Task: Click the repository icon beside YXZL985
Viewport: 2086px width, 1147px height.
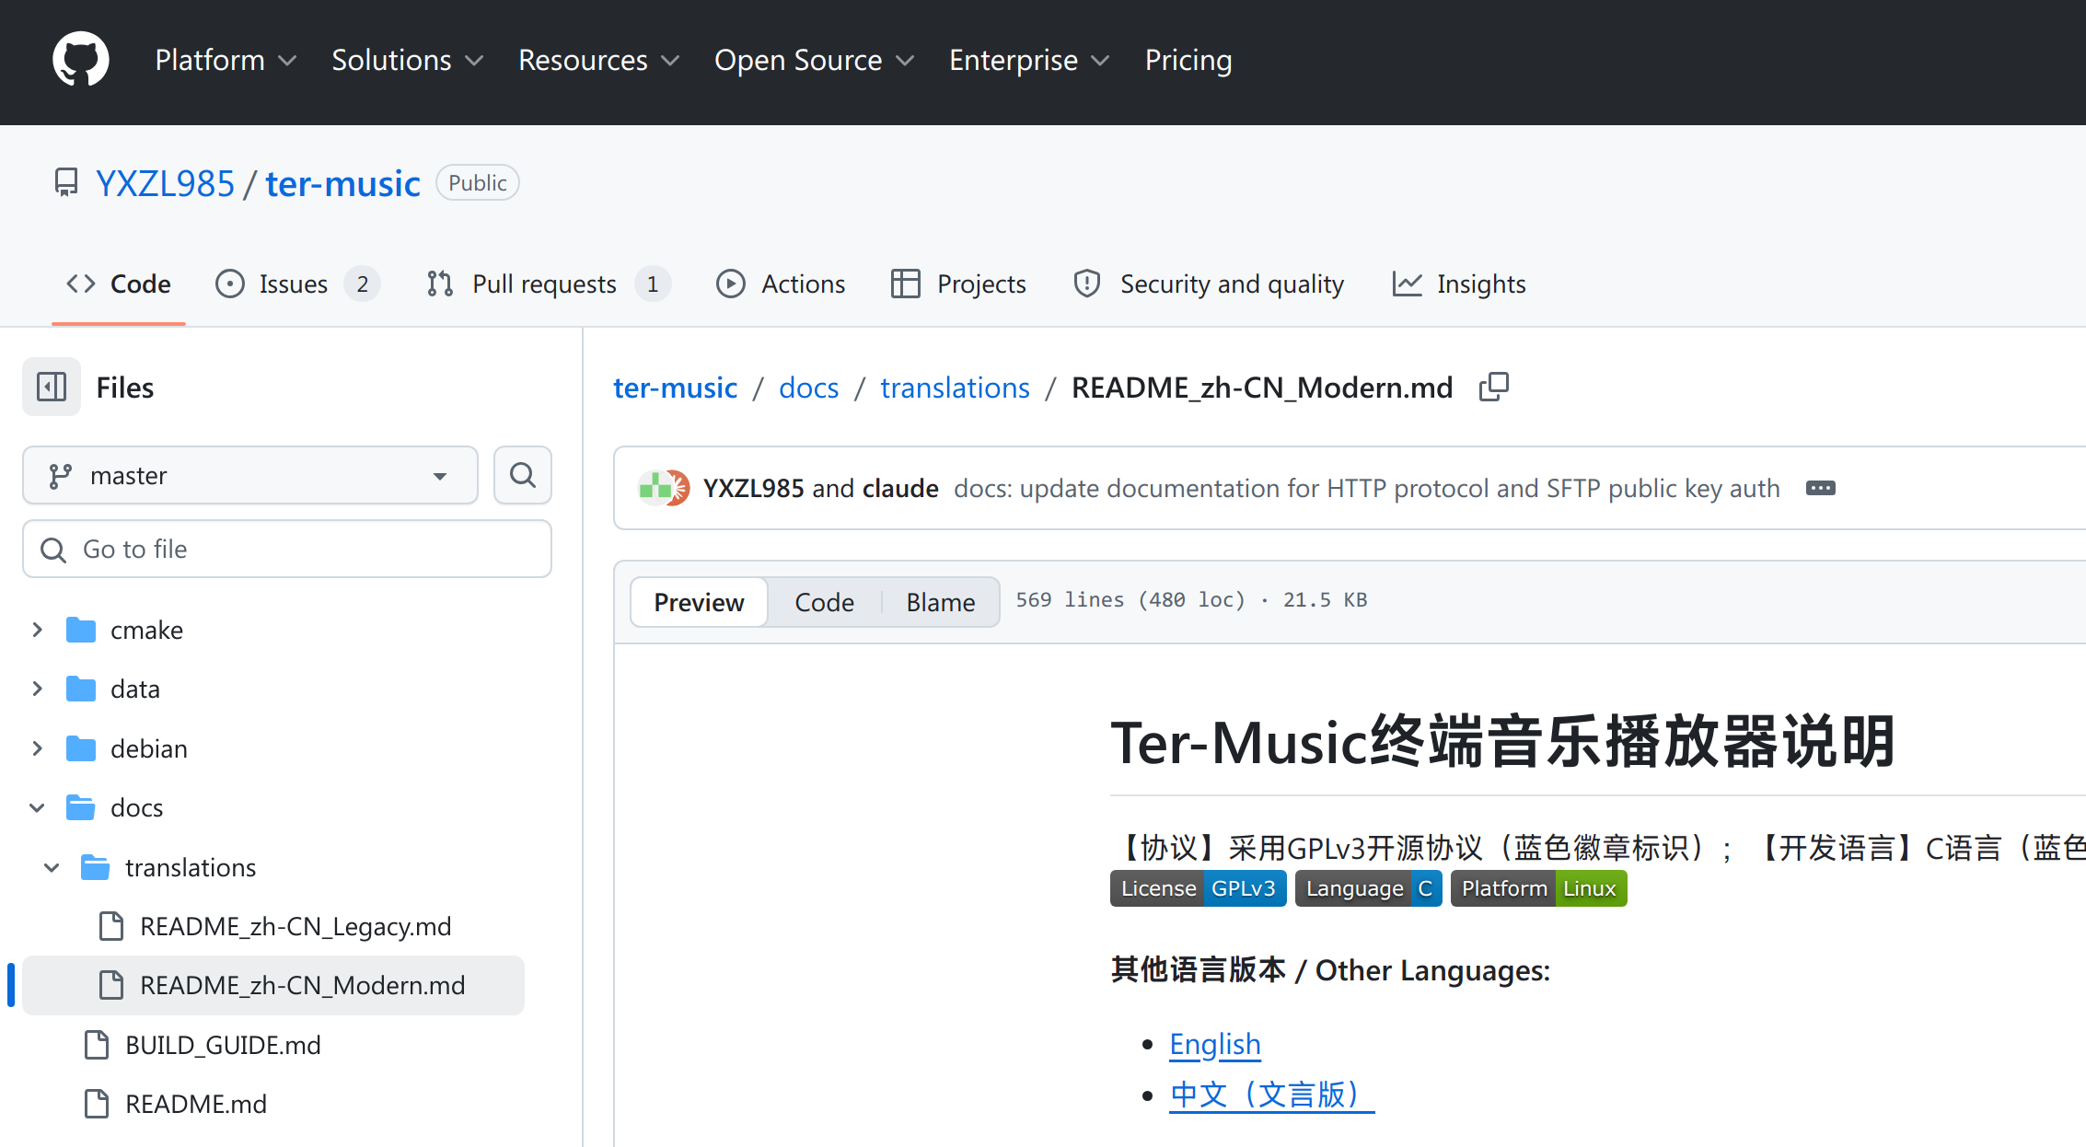Action: (66, 183)
